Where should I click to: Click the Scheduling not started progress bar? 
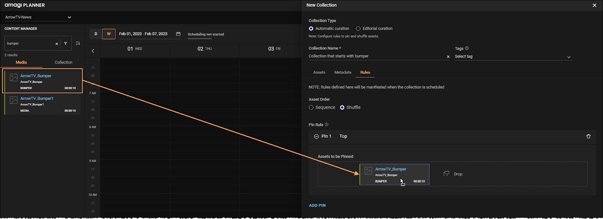[200, 38]
